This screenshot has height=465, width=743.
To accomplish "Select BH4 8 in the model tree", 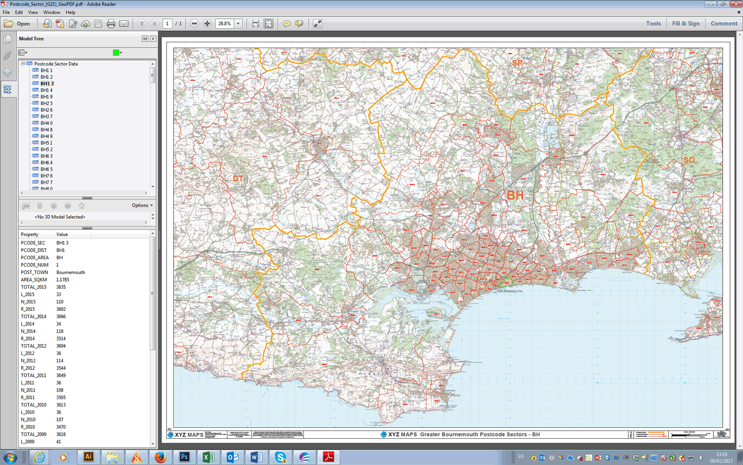I will click(46, 129).
